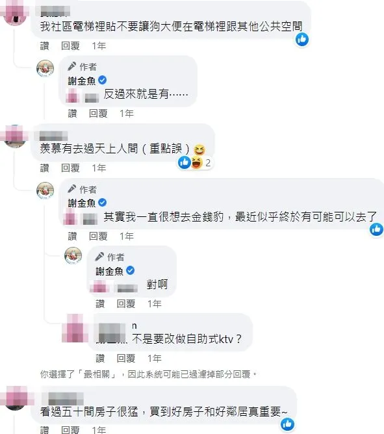
Task: Open 謝金魚 avatar on 反過來就是有 reply
Action: click(x=45, y=68)
